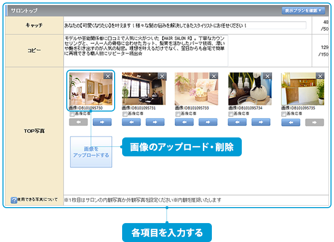Remove image ID101095734 via X icon
This screenshot has height=242, width=334.
click(267, 76)
